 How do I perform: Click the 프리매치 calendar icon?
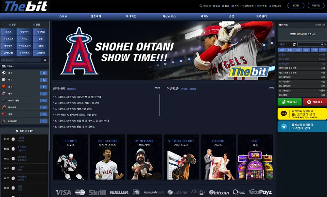click(4, 66)
